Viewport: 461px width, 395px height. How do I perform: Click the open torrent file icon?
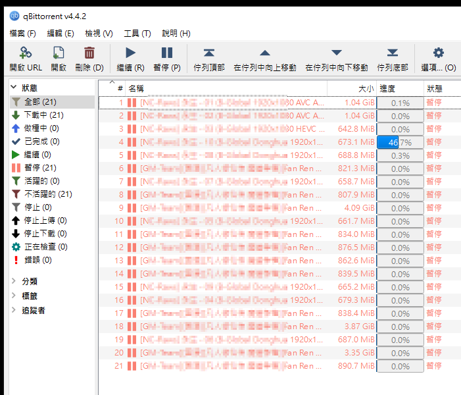(x=59, y=53)
